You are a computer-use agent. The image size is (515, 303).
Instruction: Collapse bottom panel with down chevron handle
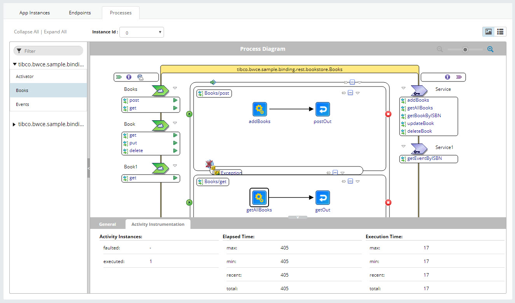click(298, 217)
